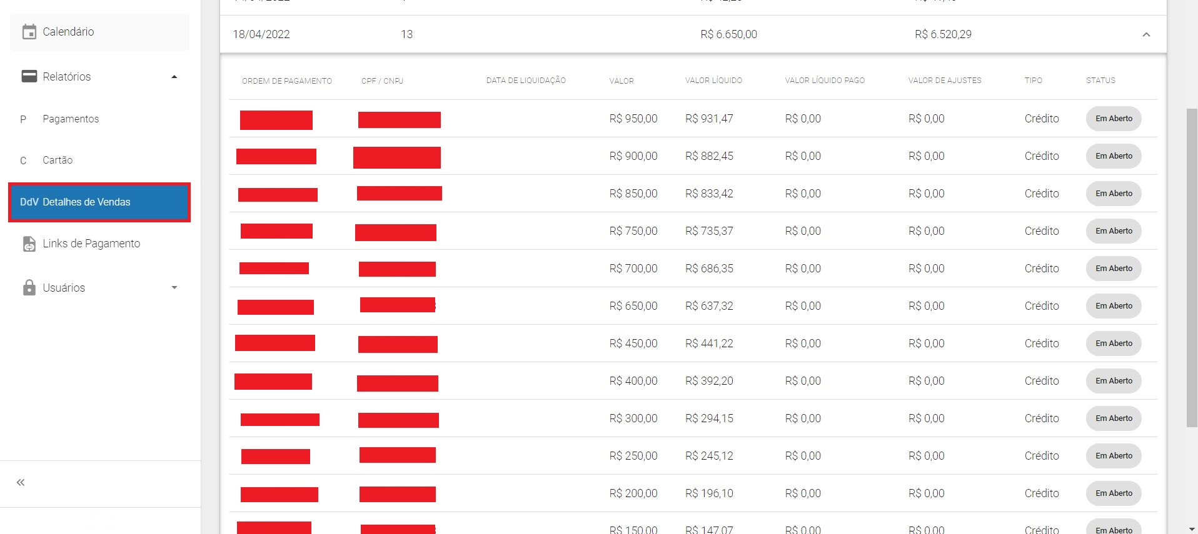Click the Relatórios card icon

29,76
